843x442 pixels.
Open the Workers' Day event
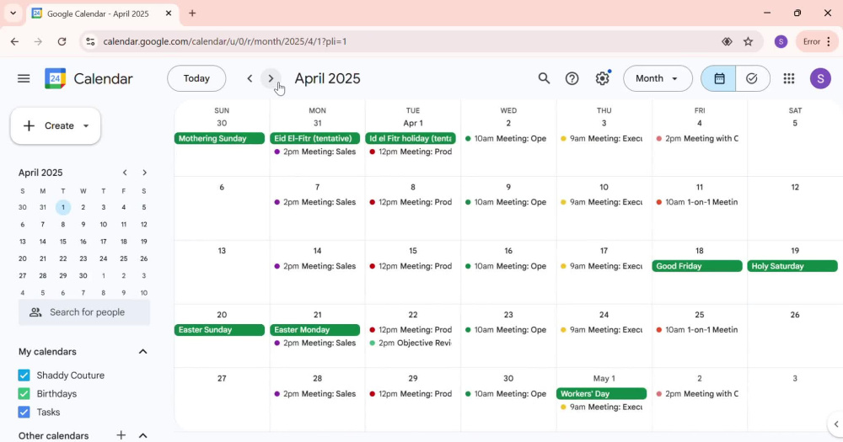[x=602, y=394]
